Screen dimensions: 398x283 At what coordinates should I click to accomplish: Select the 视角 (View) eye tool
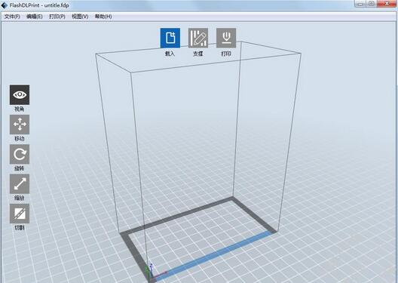click(20, 95)
